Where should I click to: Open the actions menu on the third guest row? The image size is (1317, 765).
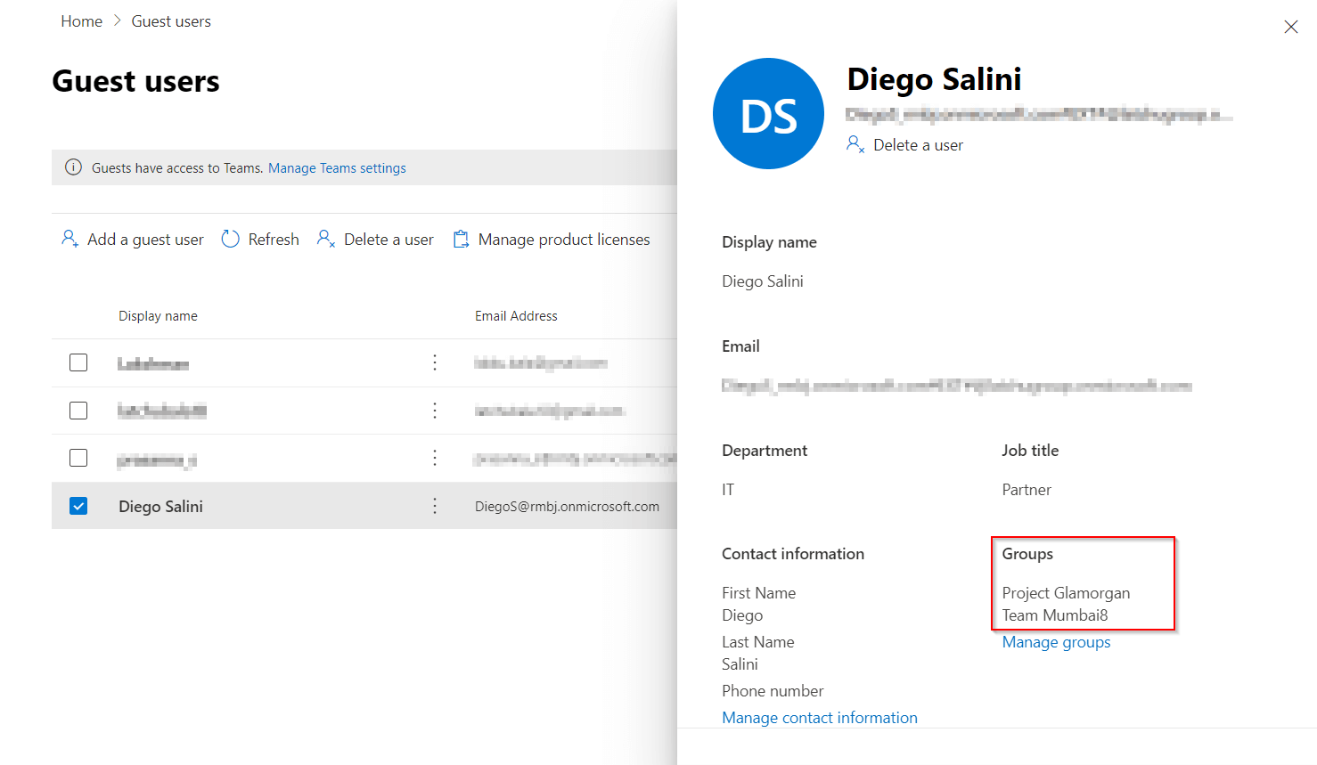[x=434, y=457]
